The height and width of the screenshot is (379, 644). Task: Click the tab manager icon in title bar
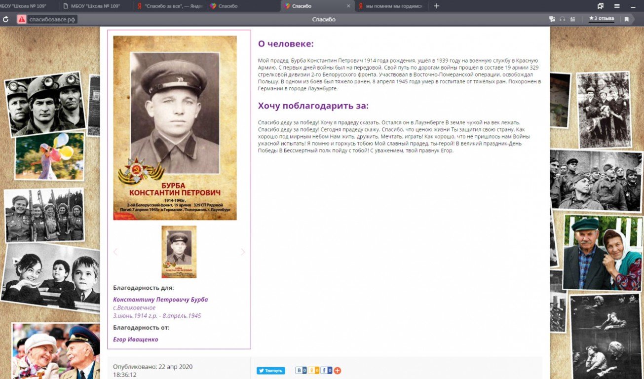click(601, 6)
